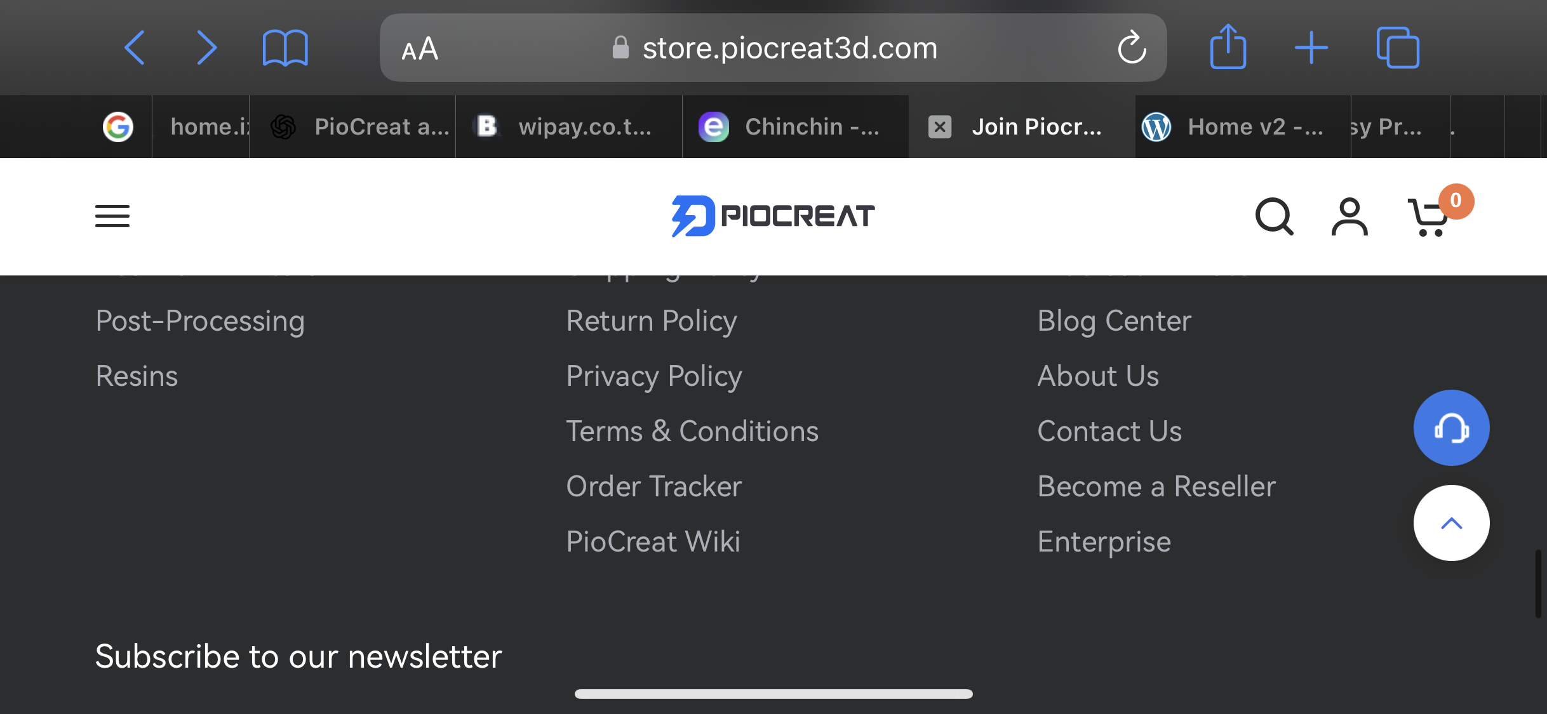Open the bookmarks book icon
The width and height of the screenshot is (1547, 714).
[x=285, y=48]
